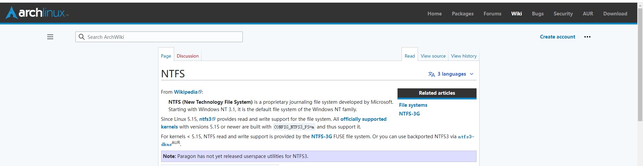Click the CONFIG_NTFS3_FS=m code text
Screen dimensions: 643x166
click(x=294, y=127)
